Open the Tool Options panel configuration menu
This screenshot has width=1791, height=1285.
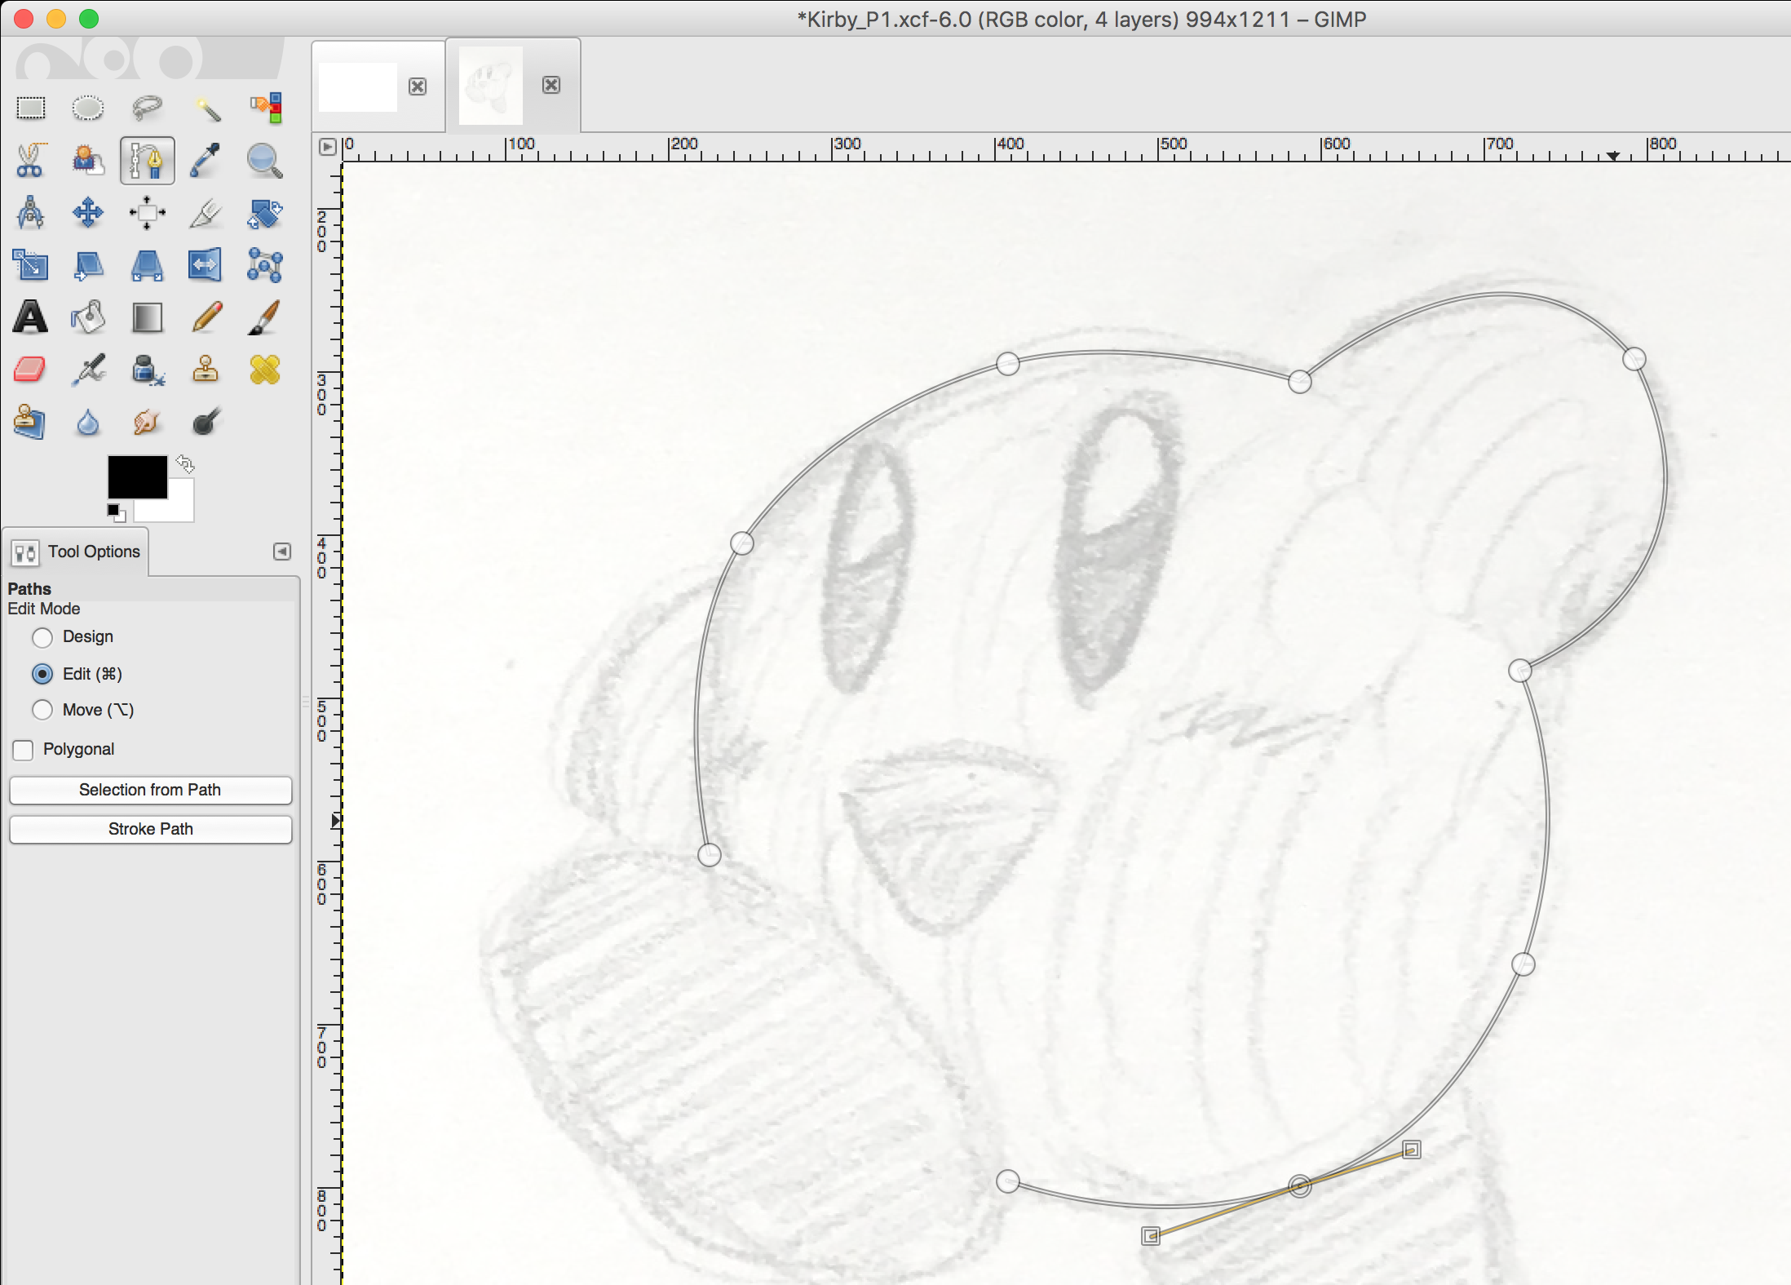(x=282, y=552)
